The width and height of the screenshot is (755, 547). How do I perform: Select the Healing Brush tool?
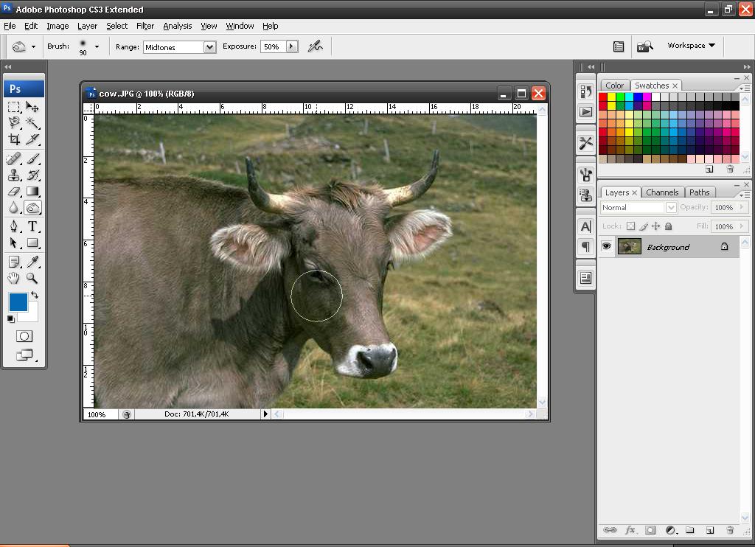coord(14,158)
